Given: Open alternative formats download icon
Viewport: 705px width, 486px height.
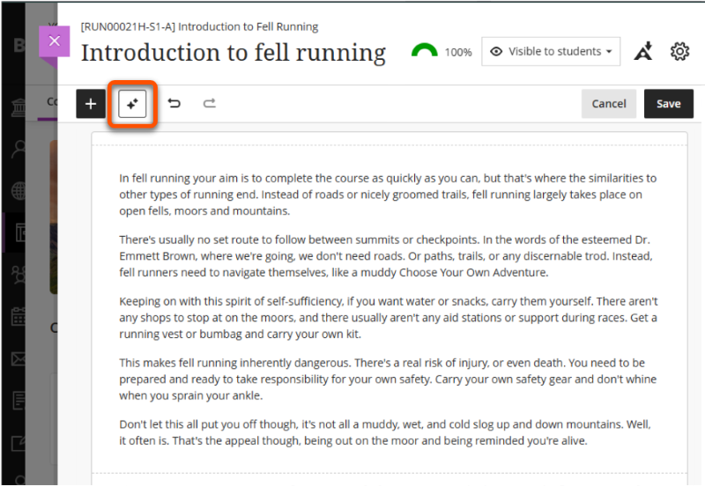Looking at the screenshot, I should pos(643,52).
